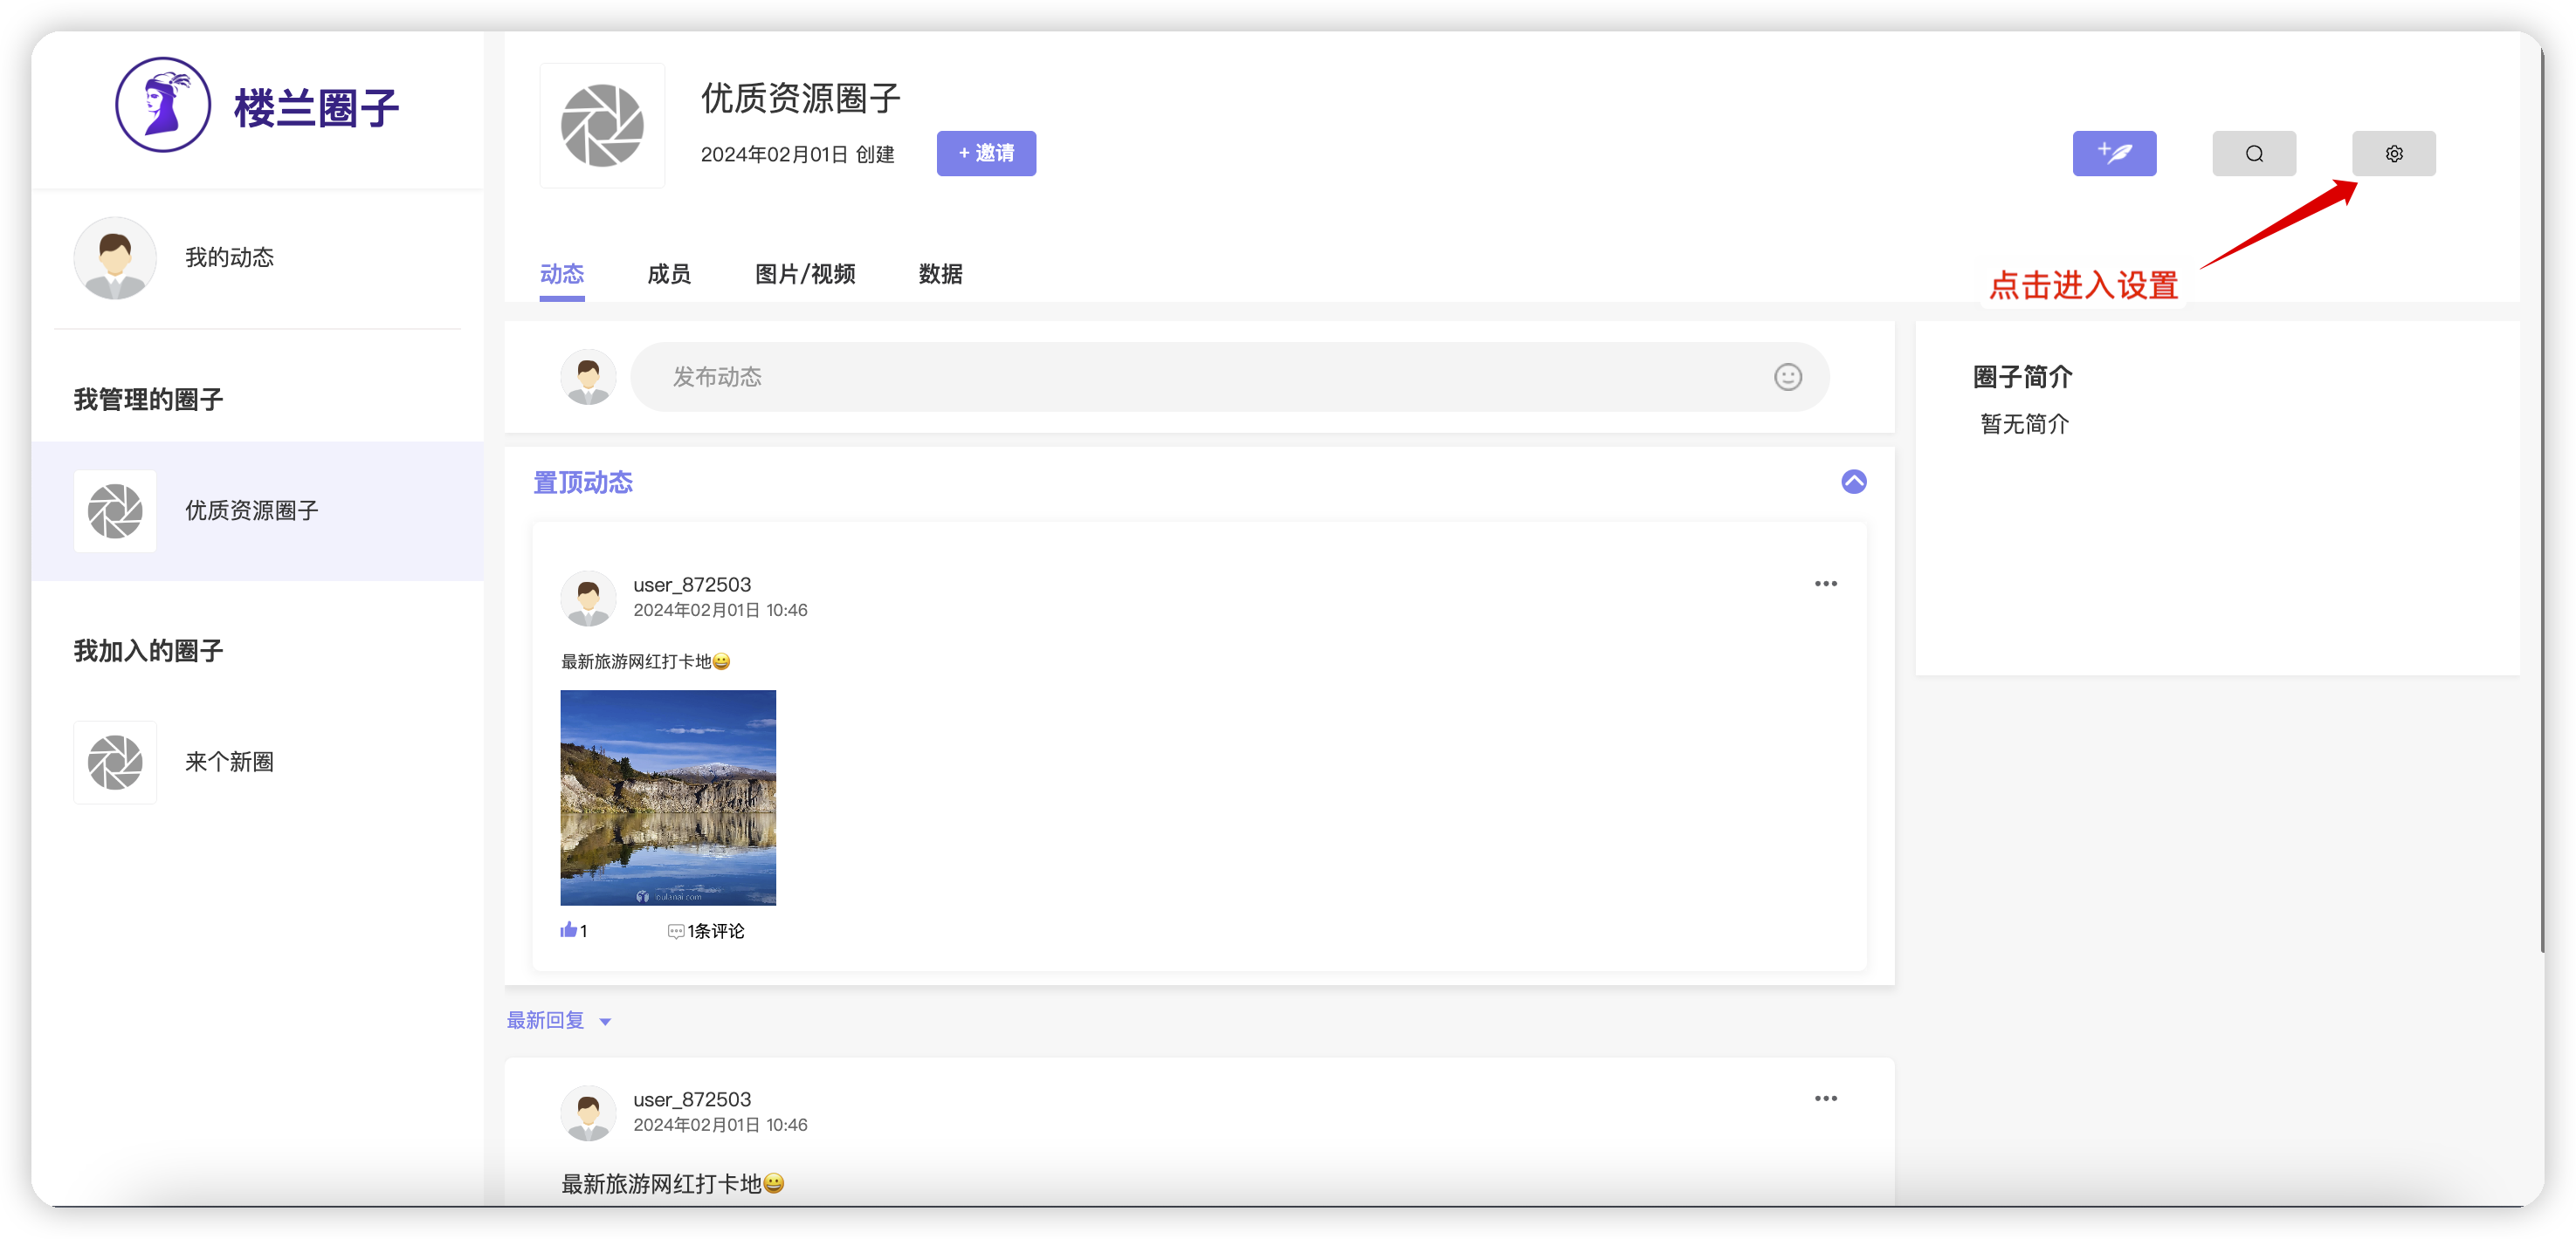Switch to the 图片/视频 tab

click(x=805, y=274)
